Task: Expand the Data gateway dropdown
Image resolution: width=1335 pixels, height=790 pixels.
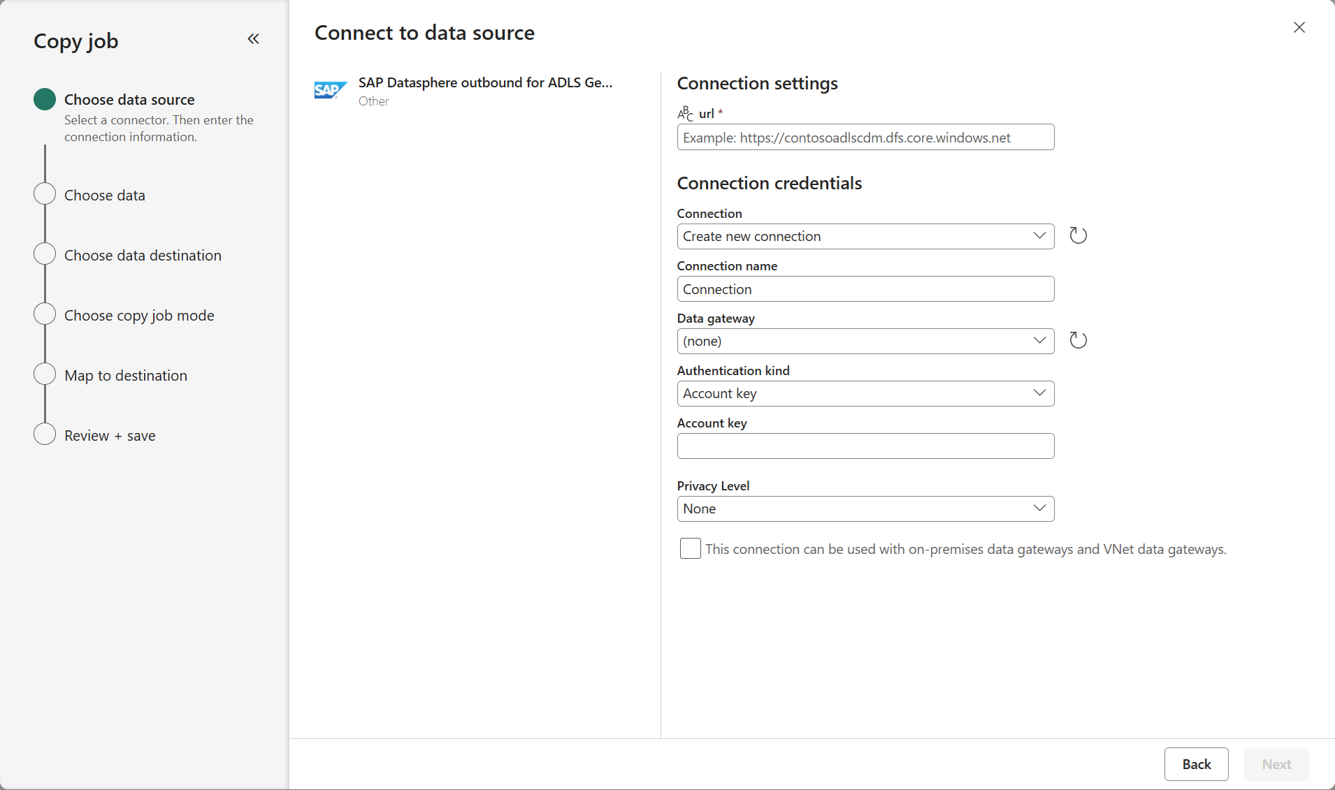Action: coord(865,341)
